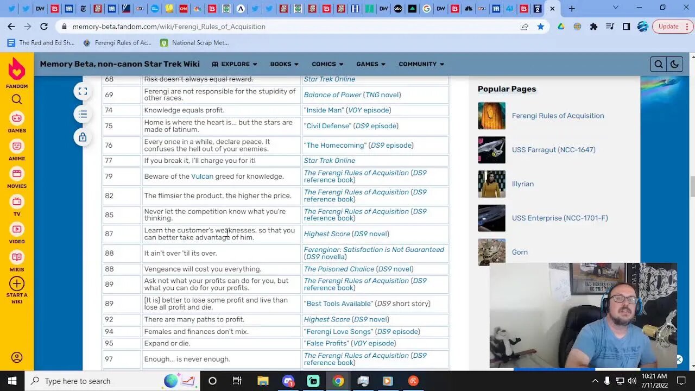
Task: Open the TV section in Fandom sidebar
Action: 17,206
